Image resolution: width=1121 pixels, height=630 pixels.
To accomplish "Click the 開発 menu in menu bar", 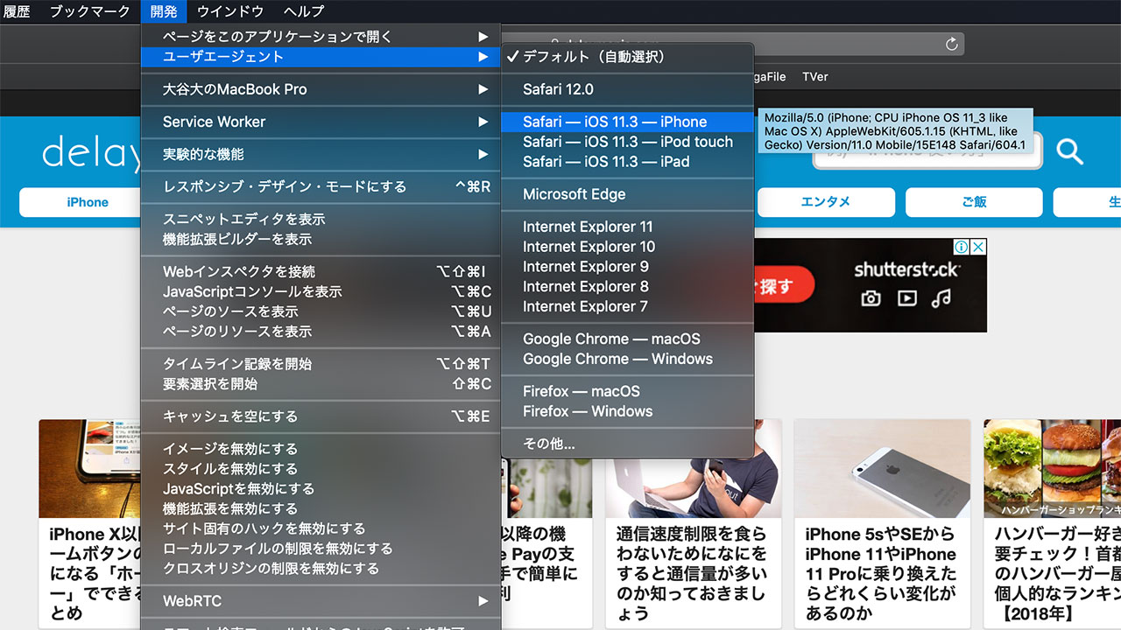I will [x=163, y=11].
